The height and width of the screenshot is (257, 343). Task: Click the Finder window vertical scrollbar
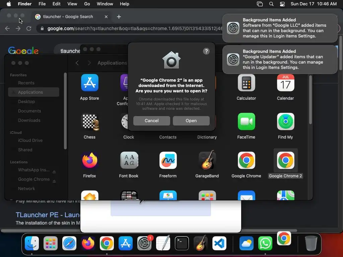coord(310,100)
